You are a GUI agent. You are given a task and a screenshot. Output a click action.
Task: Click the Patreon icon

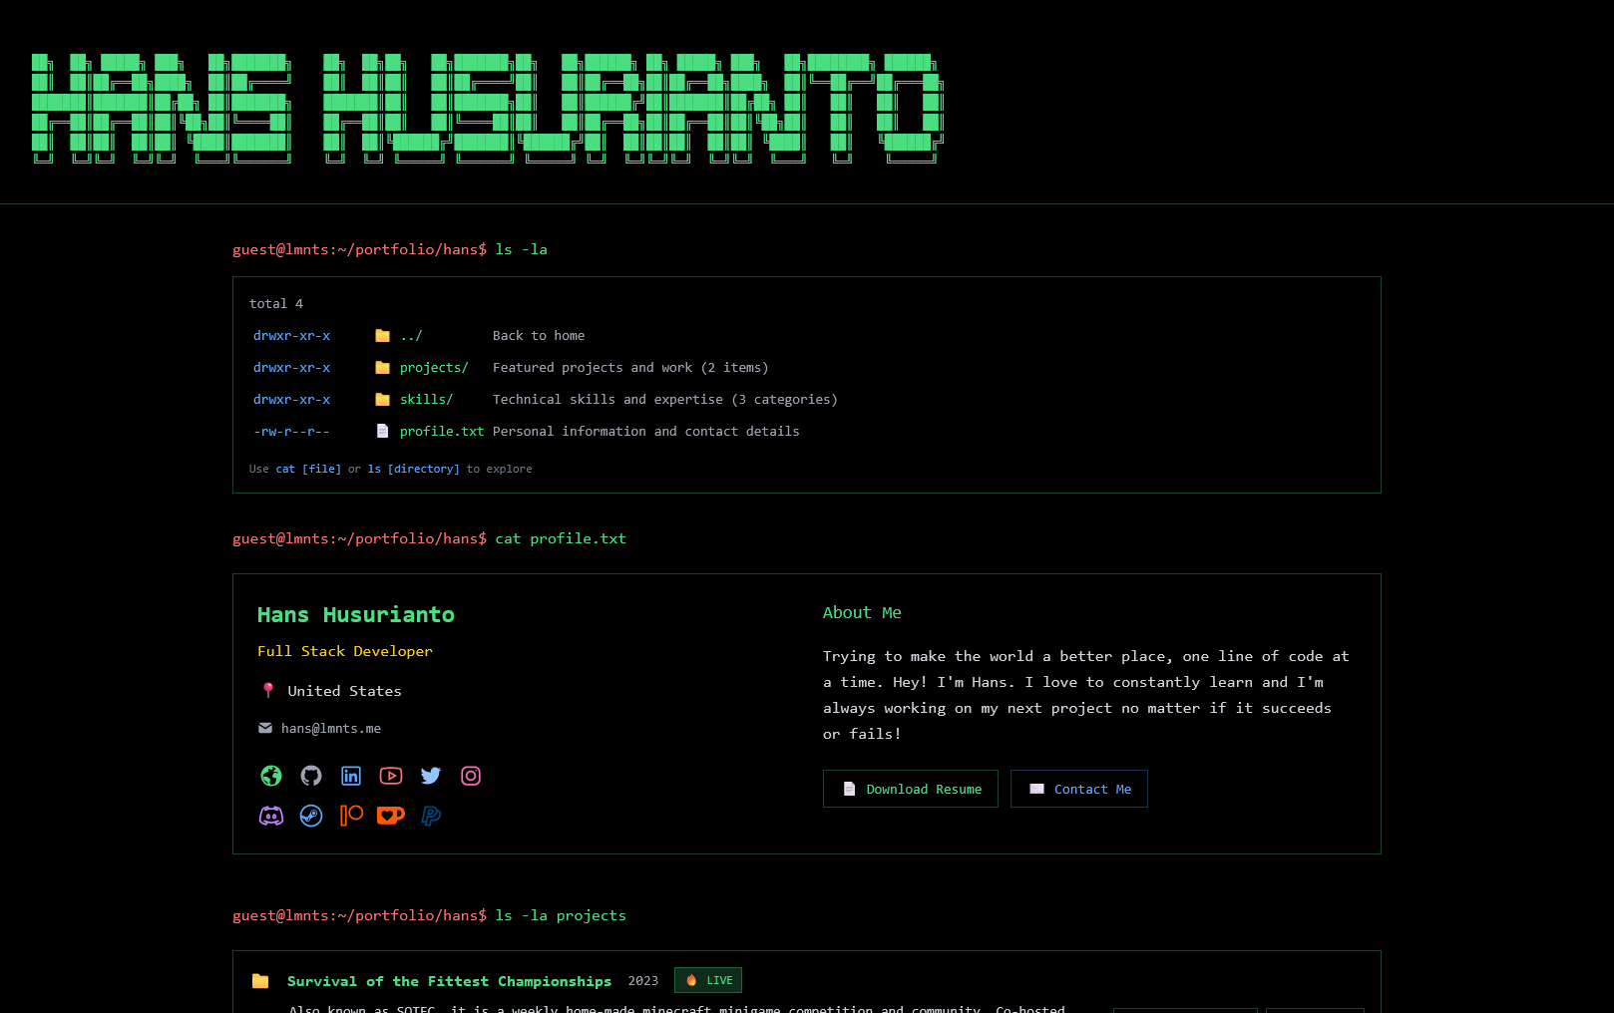(351, 816)
